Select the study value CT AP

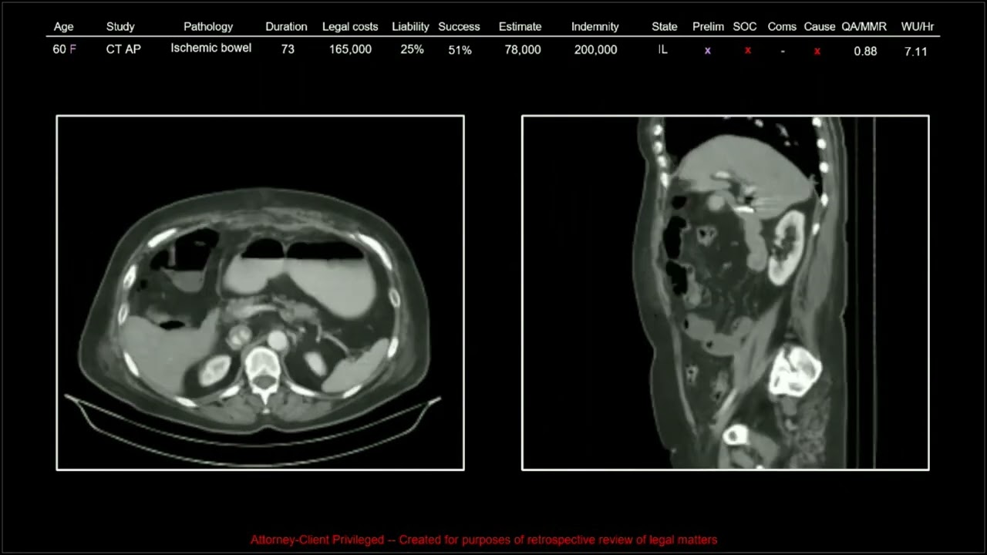[123, 49]
